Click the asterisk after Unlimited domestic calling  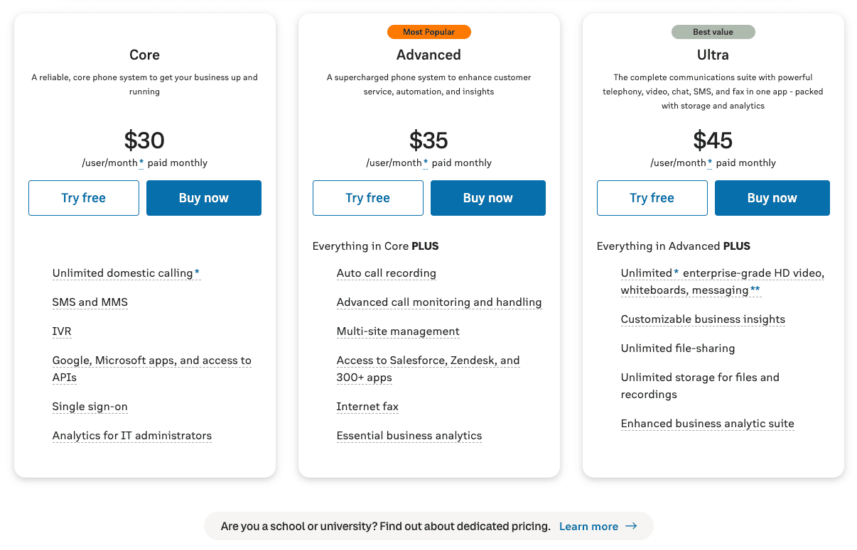coord(197,273)
